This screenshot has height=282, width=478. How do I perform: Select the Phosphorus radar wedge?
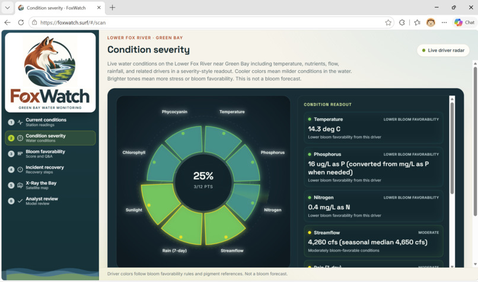[x=244, y=165]
